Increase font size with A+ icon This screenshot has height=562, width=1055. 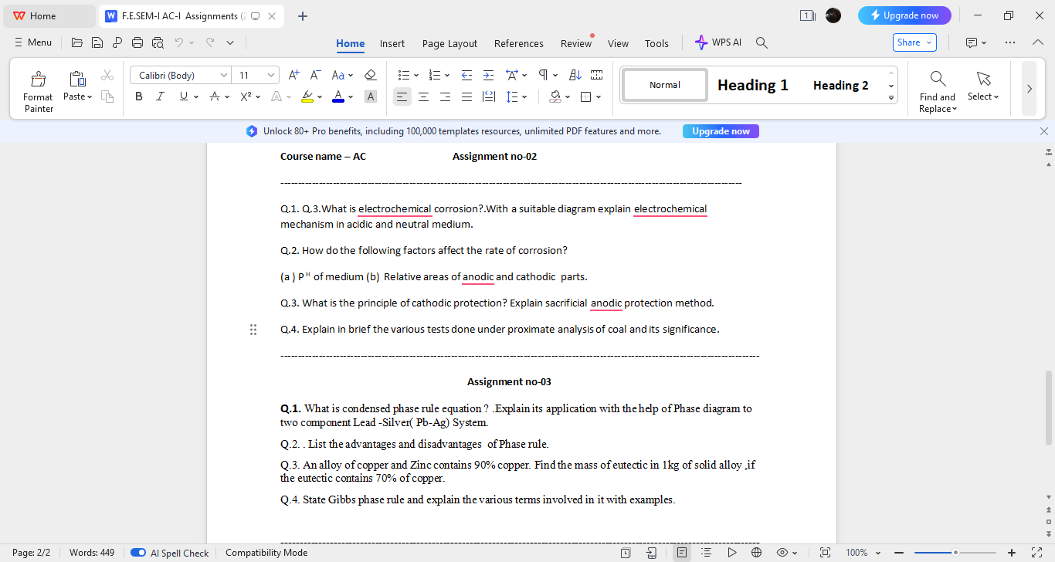coord(293,75)
